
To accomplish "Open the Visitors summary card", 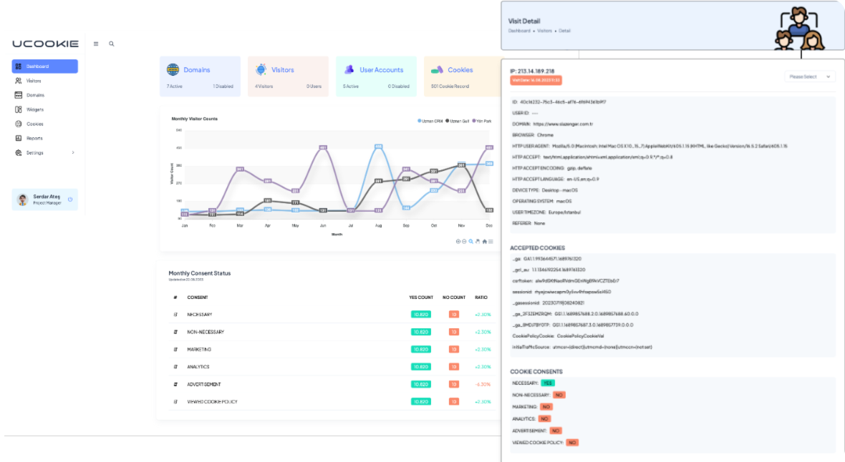I will [288, 76].
